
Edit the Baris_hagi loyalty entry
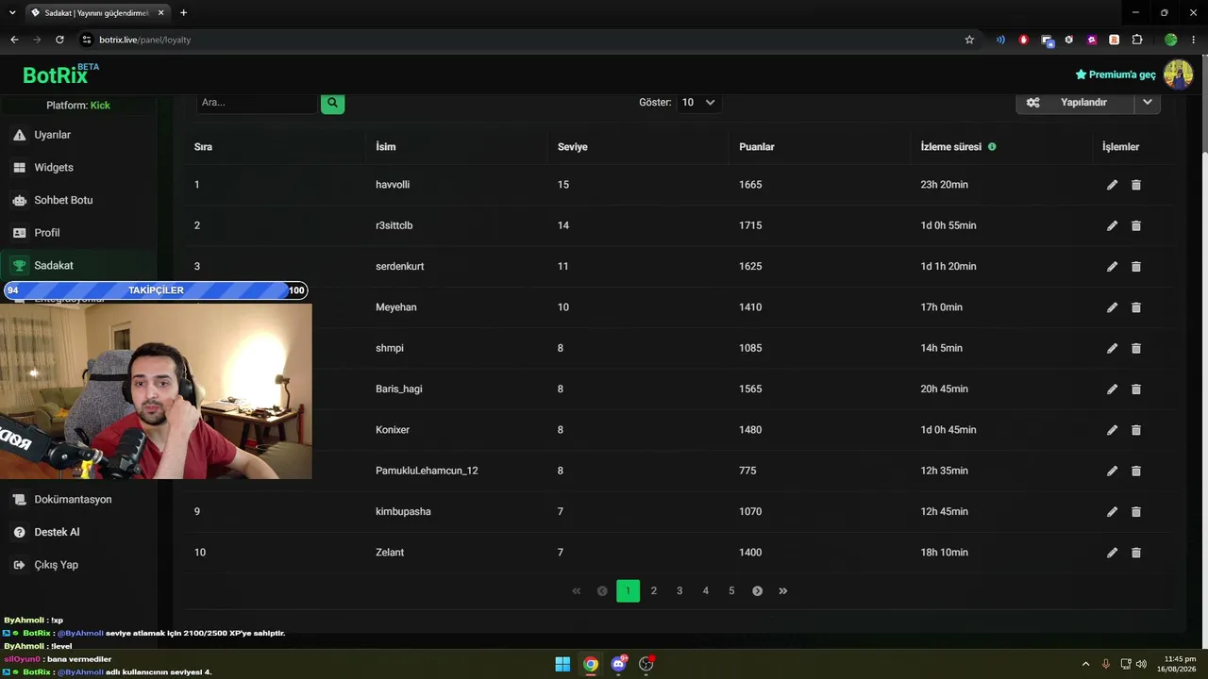tap(1112, 389)
